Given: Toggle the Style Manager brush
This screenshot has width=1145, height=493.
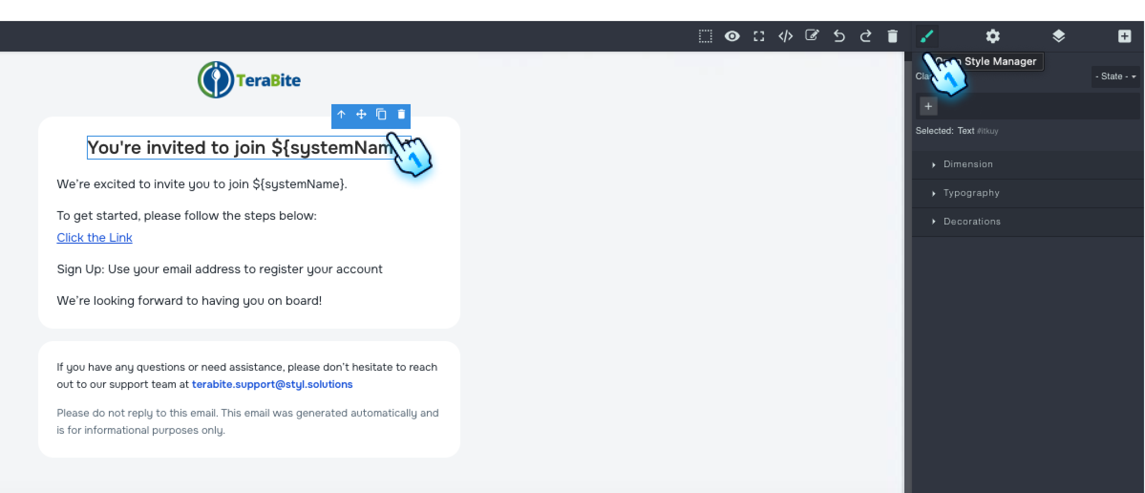Looking at the screenshot, I should coord(927,36).
